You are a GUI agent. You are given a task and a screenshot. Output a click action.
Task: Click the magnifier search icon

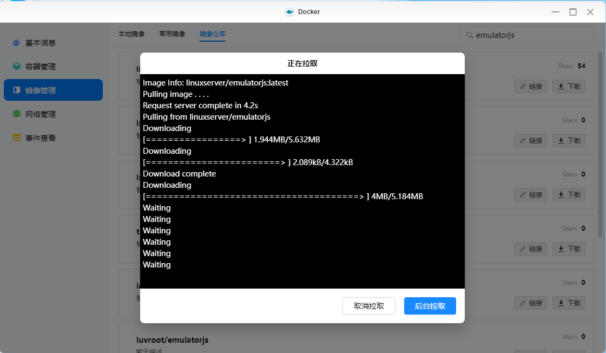click(x=469, y=35)
